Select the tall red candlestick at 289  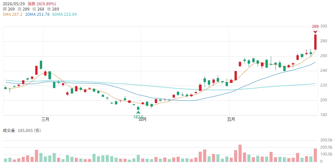pyautogui.click(x=315, y=42)
